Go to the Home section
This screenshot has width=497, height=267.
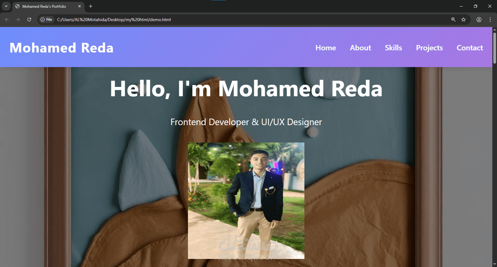(326, 48)
